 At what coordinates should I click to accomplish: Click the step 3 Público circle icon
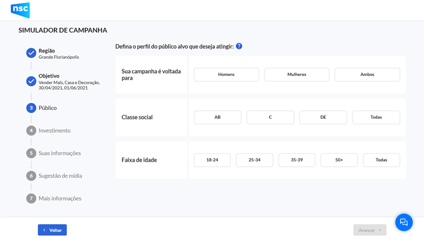31,108
